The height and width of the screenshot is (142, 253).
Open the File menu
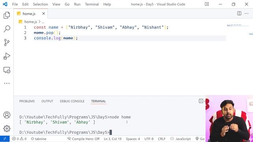click(x=15, y=4)
